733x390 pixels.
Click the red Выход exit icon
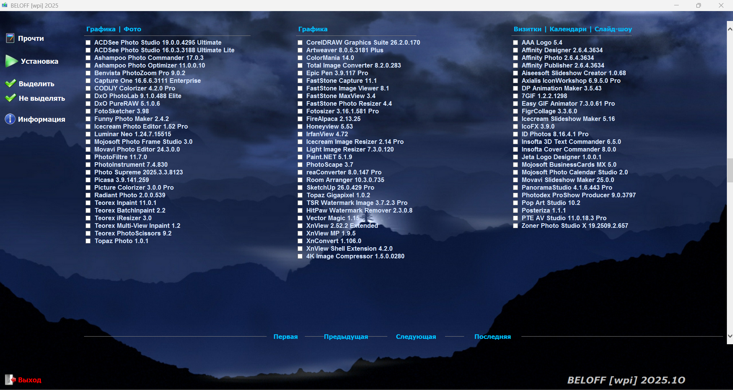(x=10, y=380)
